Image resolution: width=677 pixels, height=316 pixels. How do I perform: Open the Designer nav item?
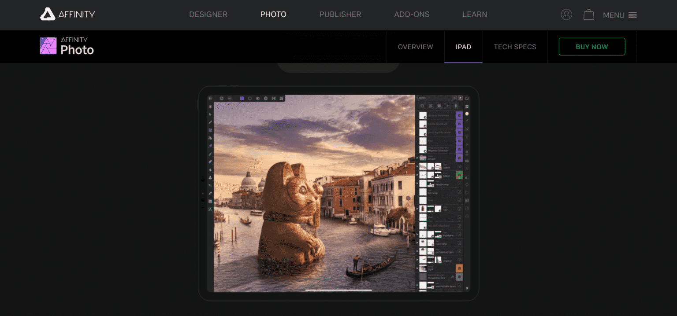pyautogui.click(x=208, y=15)
